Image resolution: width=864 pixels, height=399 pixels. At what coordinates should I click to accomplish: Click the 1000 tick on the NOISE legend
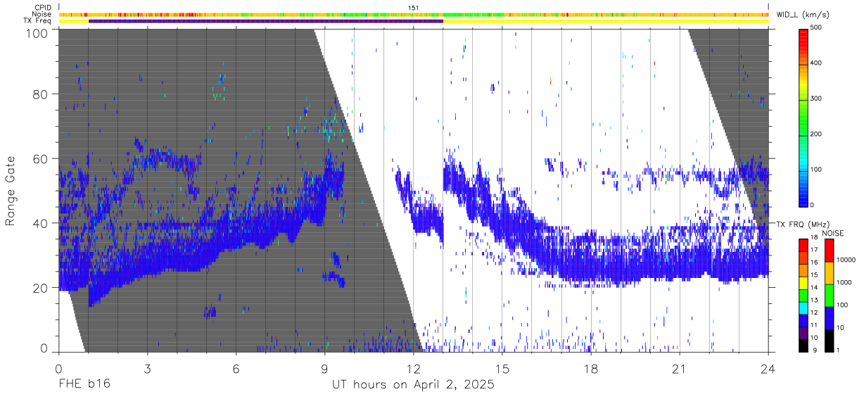point(845,283)
